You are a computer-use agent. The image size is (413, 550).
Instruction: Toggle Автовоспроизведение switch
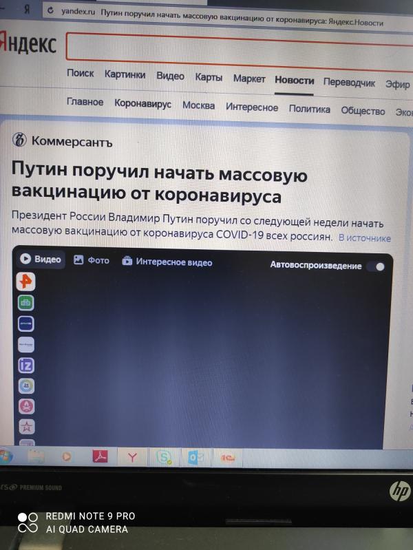click(376, 266)
